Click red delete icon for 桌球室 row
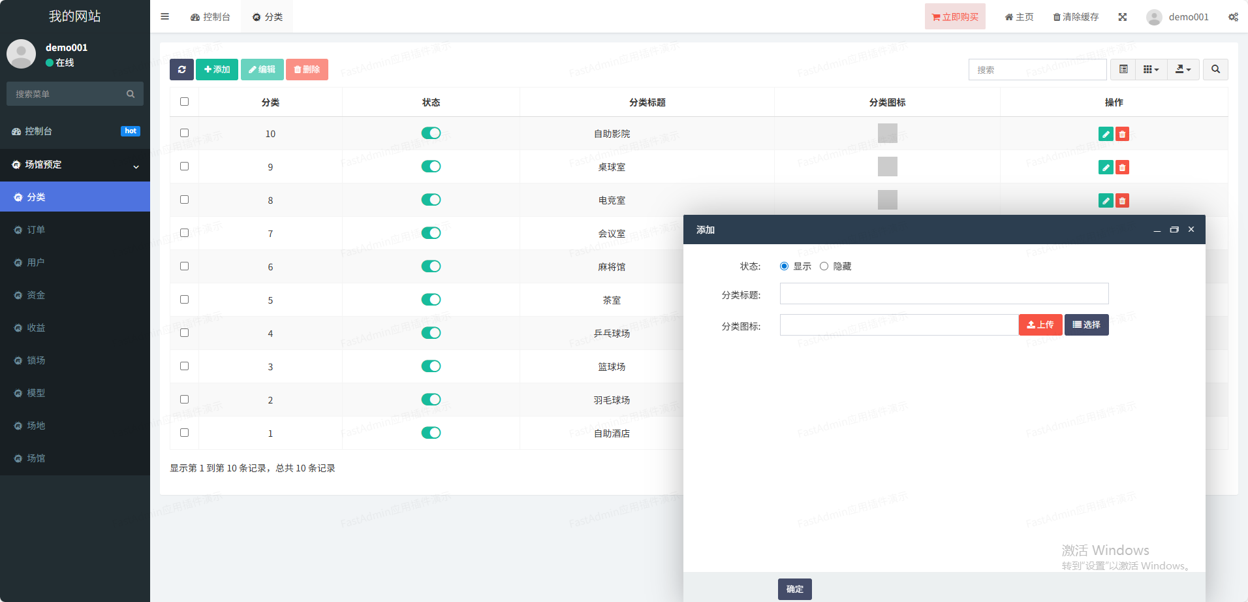This screenshot has height=602, width=1248. coord(1122,167)
